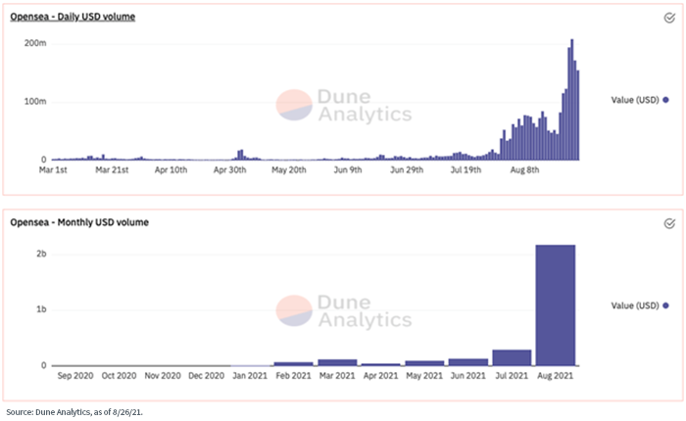Image resolution: width=686 pixels, height=421 pixels.
Task: Click the 'Opensea - Monthly USD volume' title
Action: pos(79,222)
